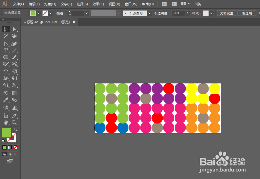
Task: Expand the opacity slider arrow
Action: (188, 13)
